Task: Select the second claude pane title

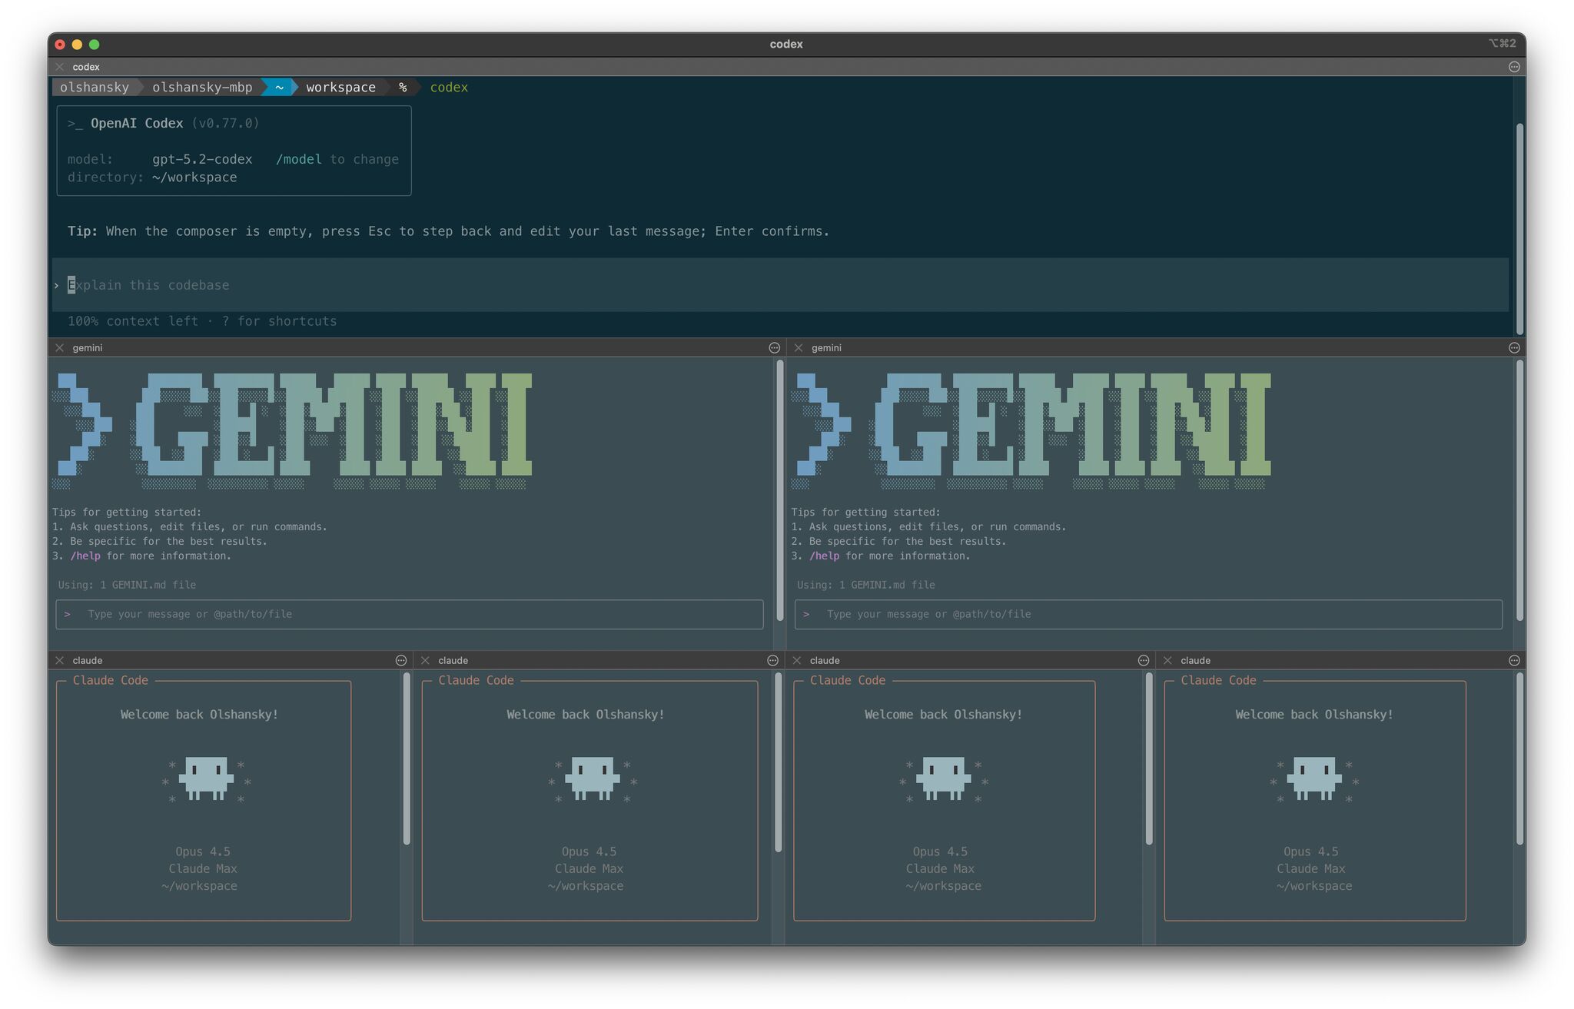Action: 453,661
